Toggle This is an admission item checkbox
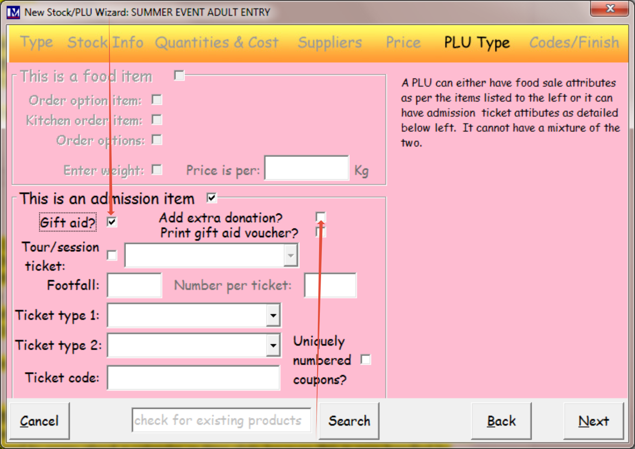 point(212,198)
